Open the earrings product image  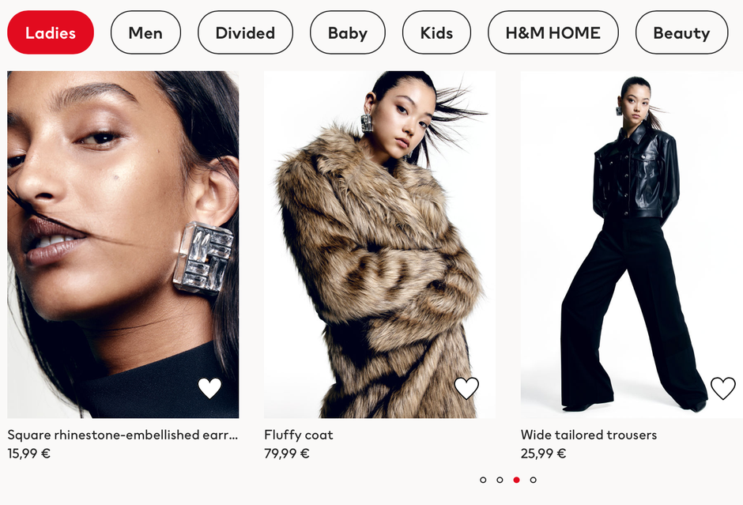(123, 244)
